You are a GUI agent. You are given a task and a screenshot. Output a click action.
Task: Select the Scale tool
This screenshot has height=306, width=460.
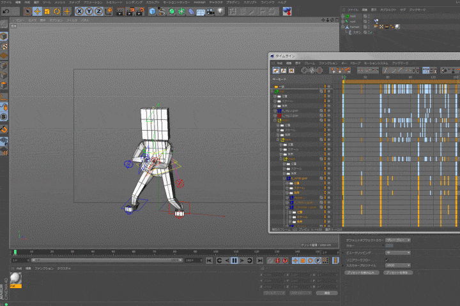(47, 11)
